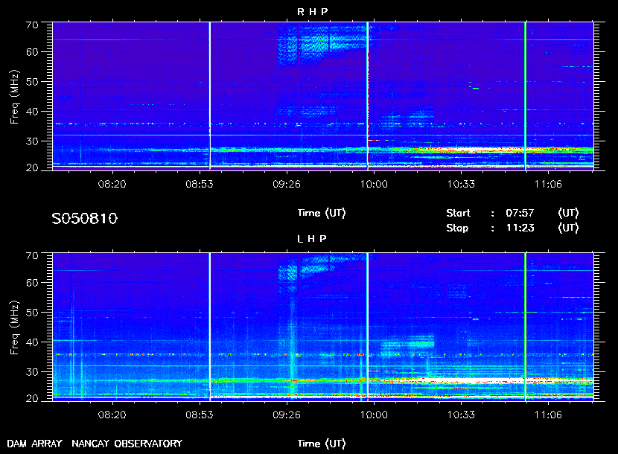Click the stop time value '11:23'
Image resolution: width=618 pixels, height=454 pixels.
520,228
